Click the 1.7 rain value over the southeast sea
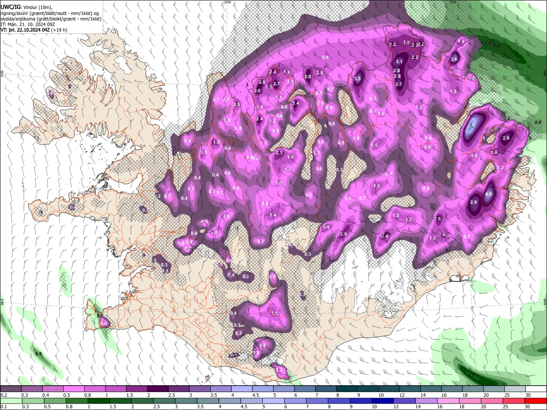The image size is (547, 410). (471, 375)
